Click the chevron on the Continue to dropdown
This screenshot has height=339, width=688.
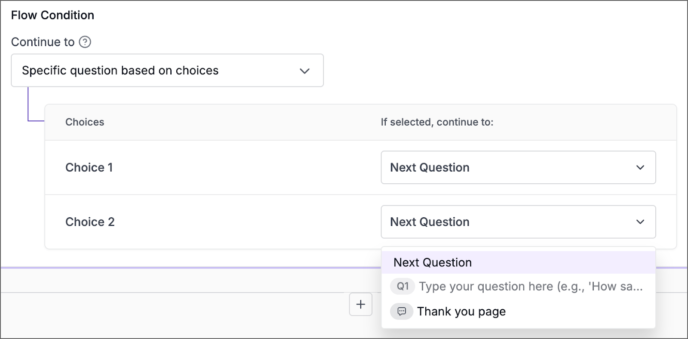[305, 71]
